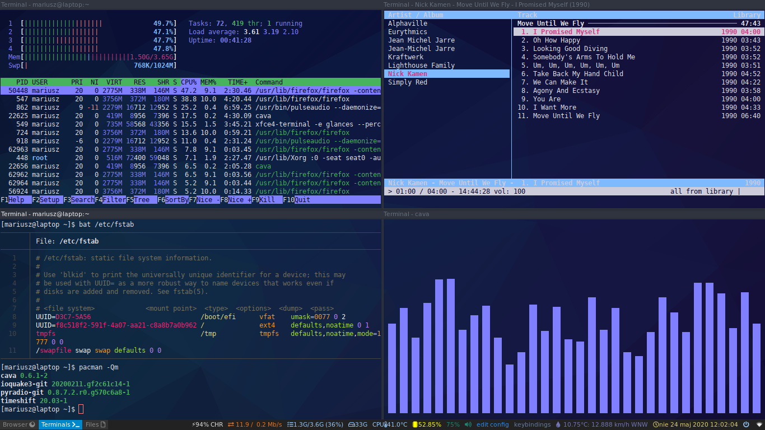The width and height of the screenshot is (765, 430).
Task: Select track 2. Oh How Happy
Action: tap(638, 40)
